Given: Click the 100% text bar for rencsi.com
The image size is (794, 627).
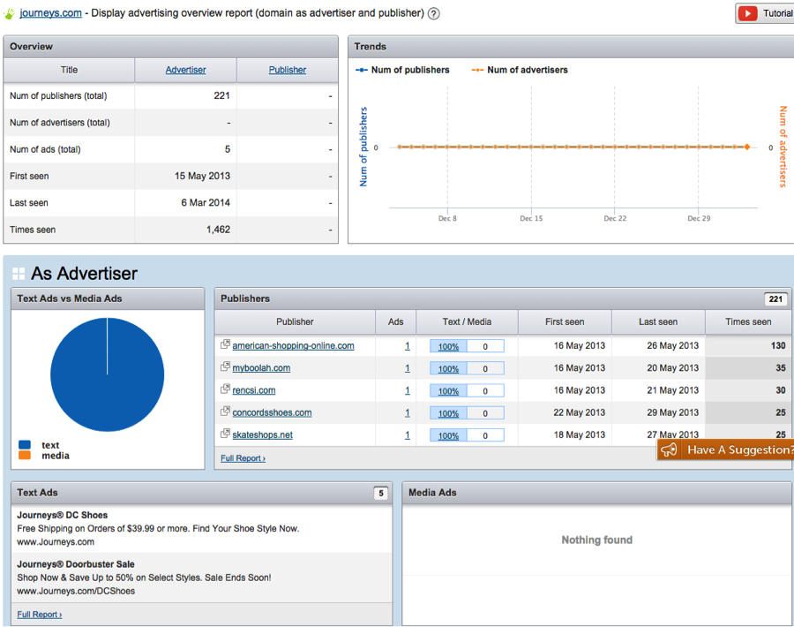Looking at the screenshot, I should pyautogui.click(x=448, y=391).
